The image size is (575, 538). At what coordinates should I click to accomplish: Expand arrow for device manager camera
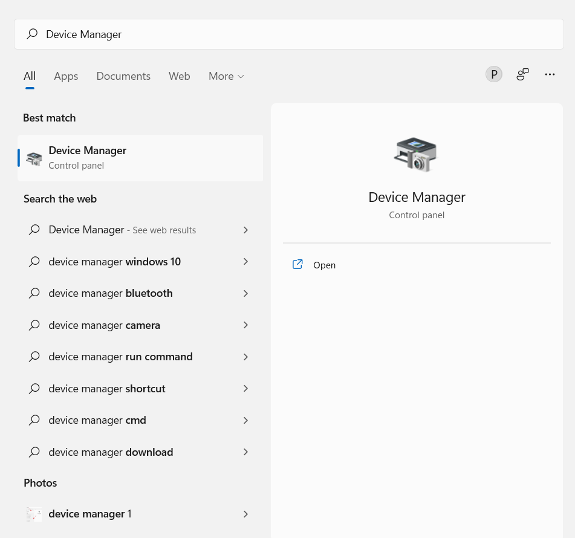pyautogui.click(x=245, y=325)
